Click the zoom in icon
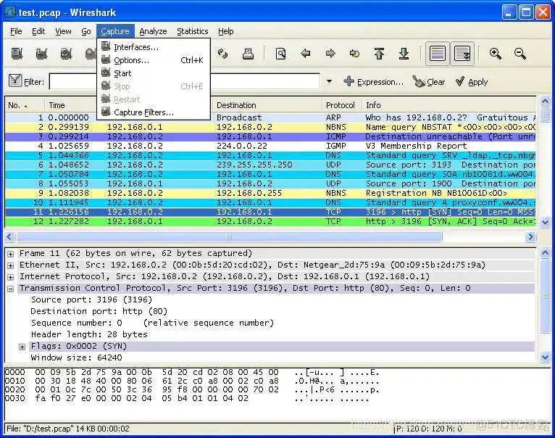This screenshot has width=555, height=438. pos(495,54)
